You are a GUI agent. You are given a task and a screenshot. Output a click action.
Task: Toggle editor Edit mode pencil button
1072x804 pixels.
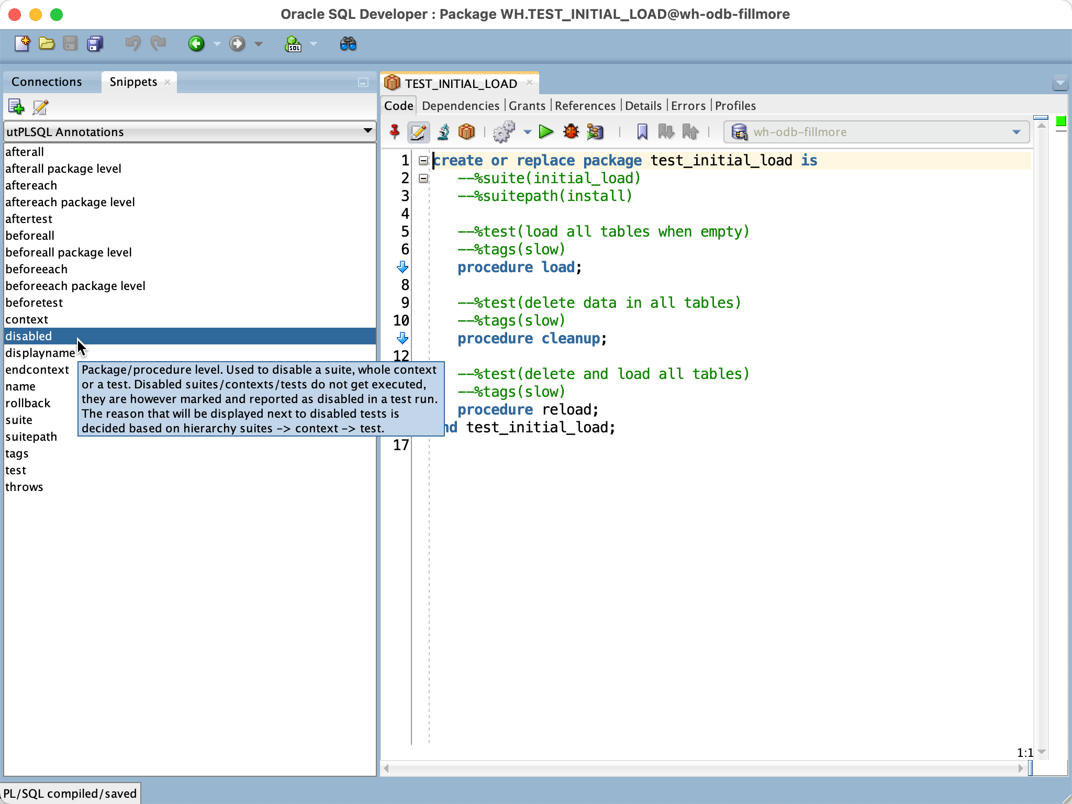pos(417,132)
